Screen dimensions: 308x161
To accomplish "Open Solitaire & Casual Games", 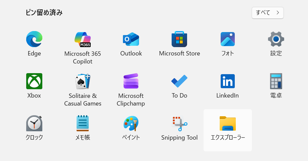I will pos(83,82).
